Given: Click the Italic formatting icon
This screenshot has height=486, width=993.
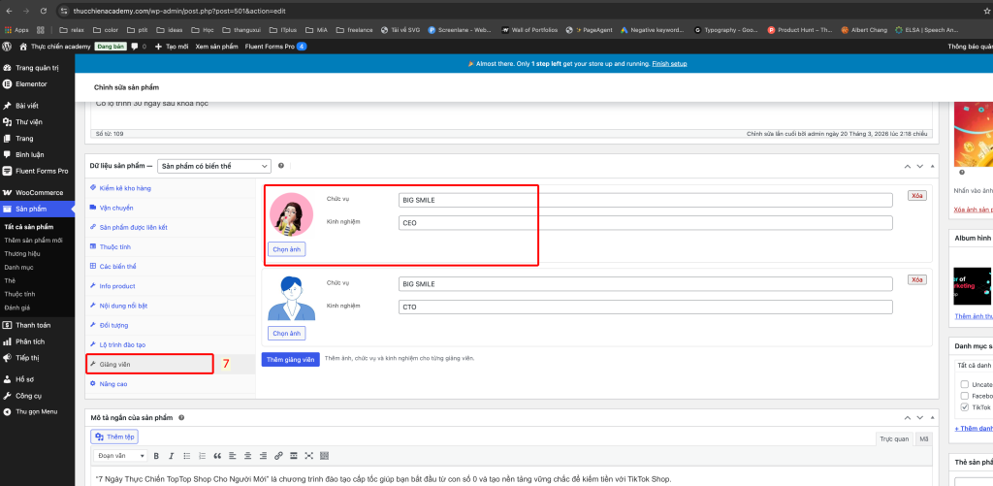Looking at the screenshot, I should (x=171, y=455).
